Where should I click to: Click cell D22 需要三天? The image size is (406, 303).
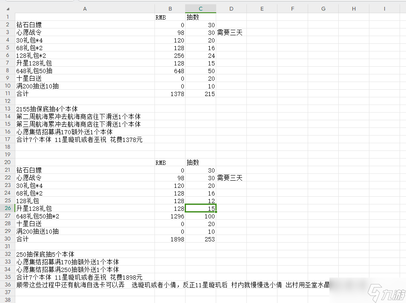pos(231,178)
